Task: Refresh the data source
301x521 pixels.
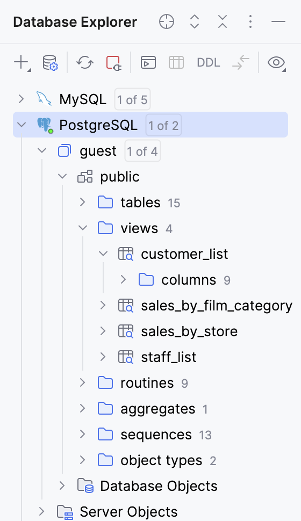Action: tap(85, 62)
